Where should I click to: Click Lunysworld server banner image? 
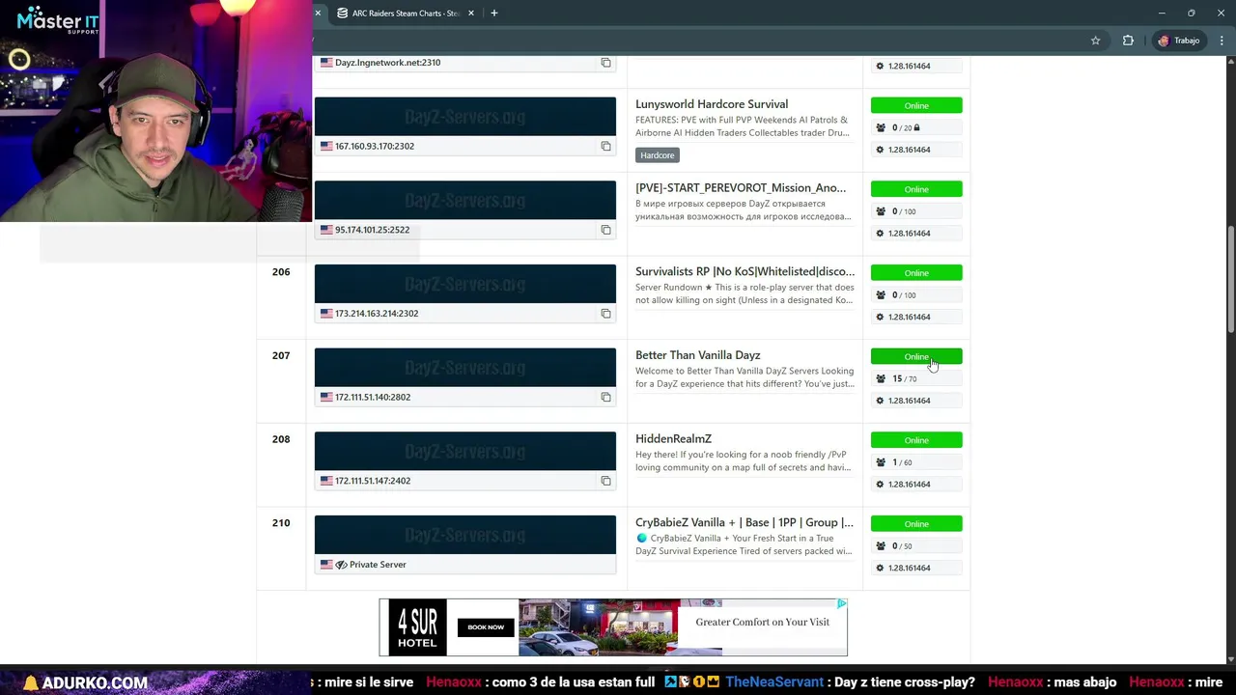click(464, 117)
